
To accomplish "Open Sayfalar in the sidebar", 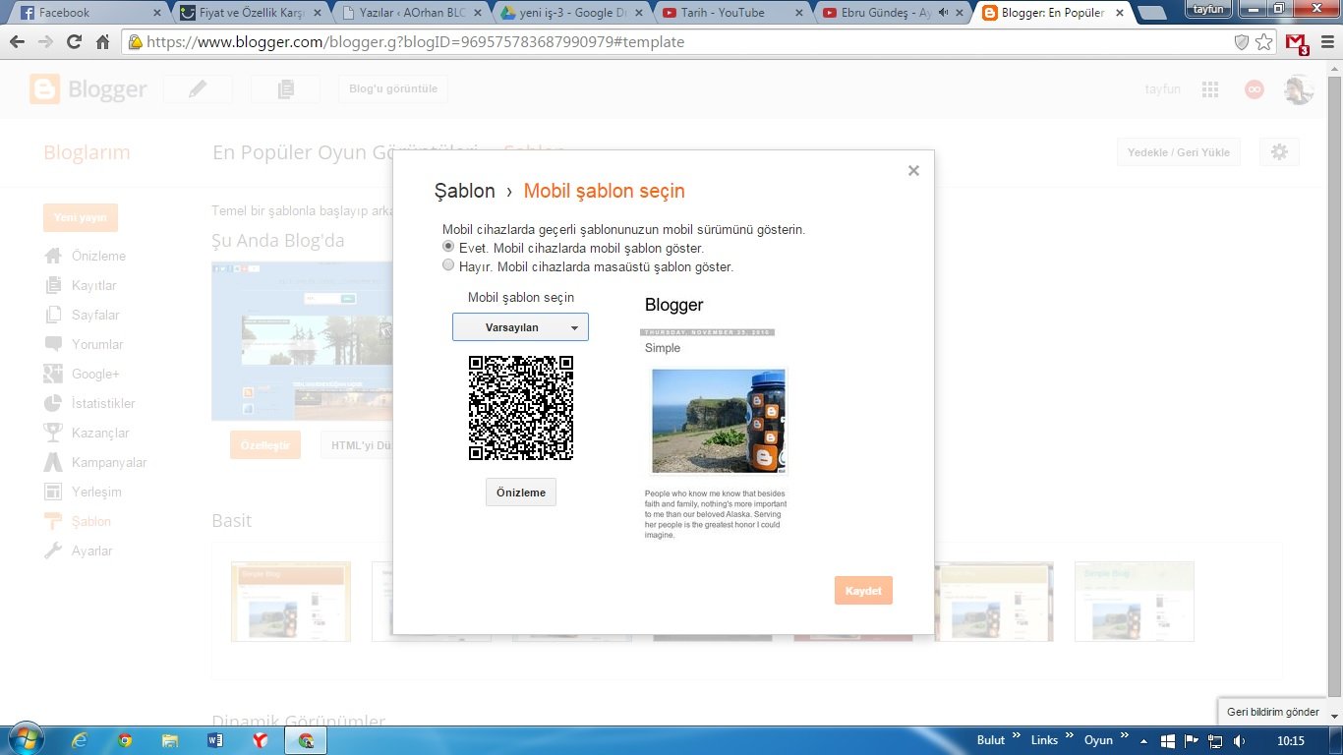I will [95, 315].
